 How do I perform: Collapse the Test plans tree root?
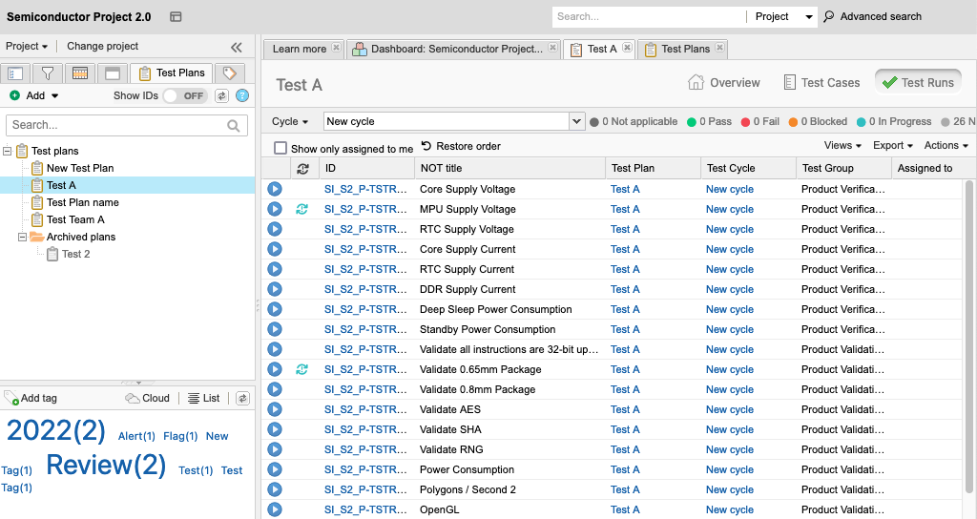coord(8,151)
